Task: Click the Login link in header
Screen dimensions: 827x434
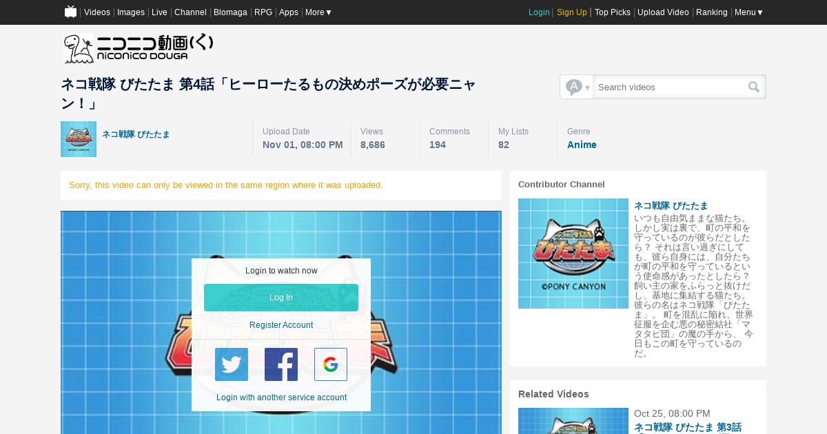Action: (539, 12)
